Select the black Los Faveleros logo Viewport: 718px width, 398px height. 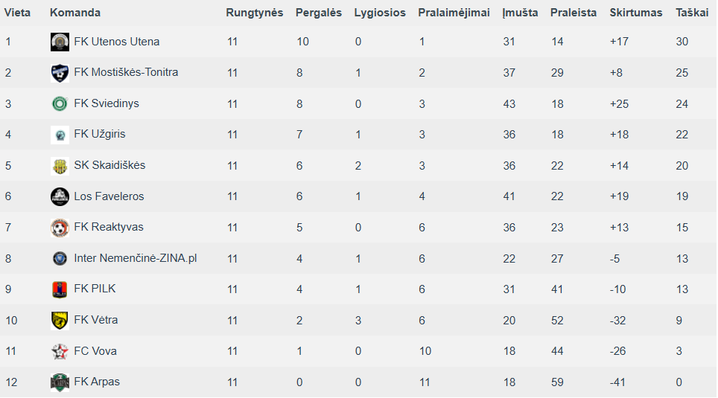click(60, 196)
